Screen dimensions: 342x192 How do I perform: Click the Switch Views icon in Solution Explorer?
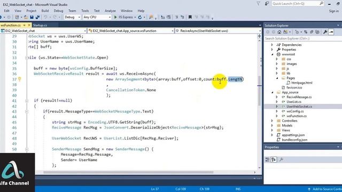click(285, 32)
